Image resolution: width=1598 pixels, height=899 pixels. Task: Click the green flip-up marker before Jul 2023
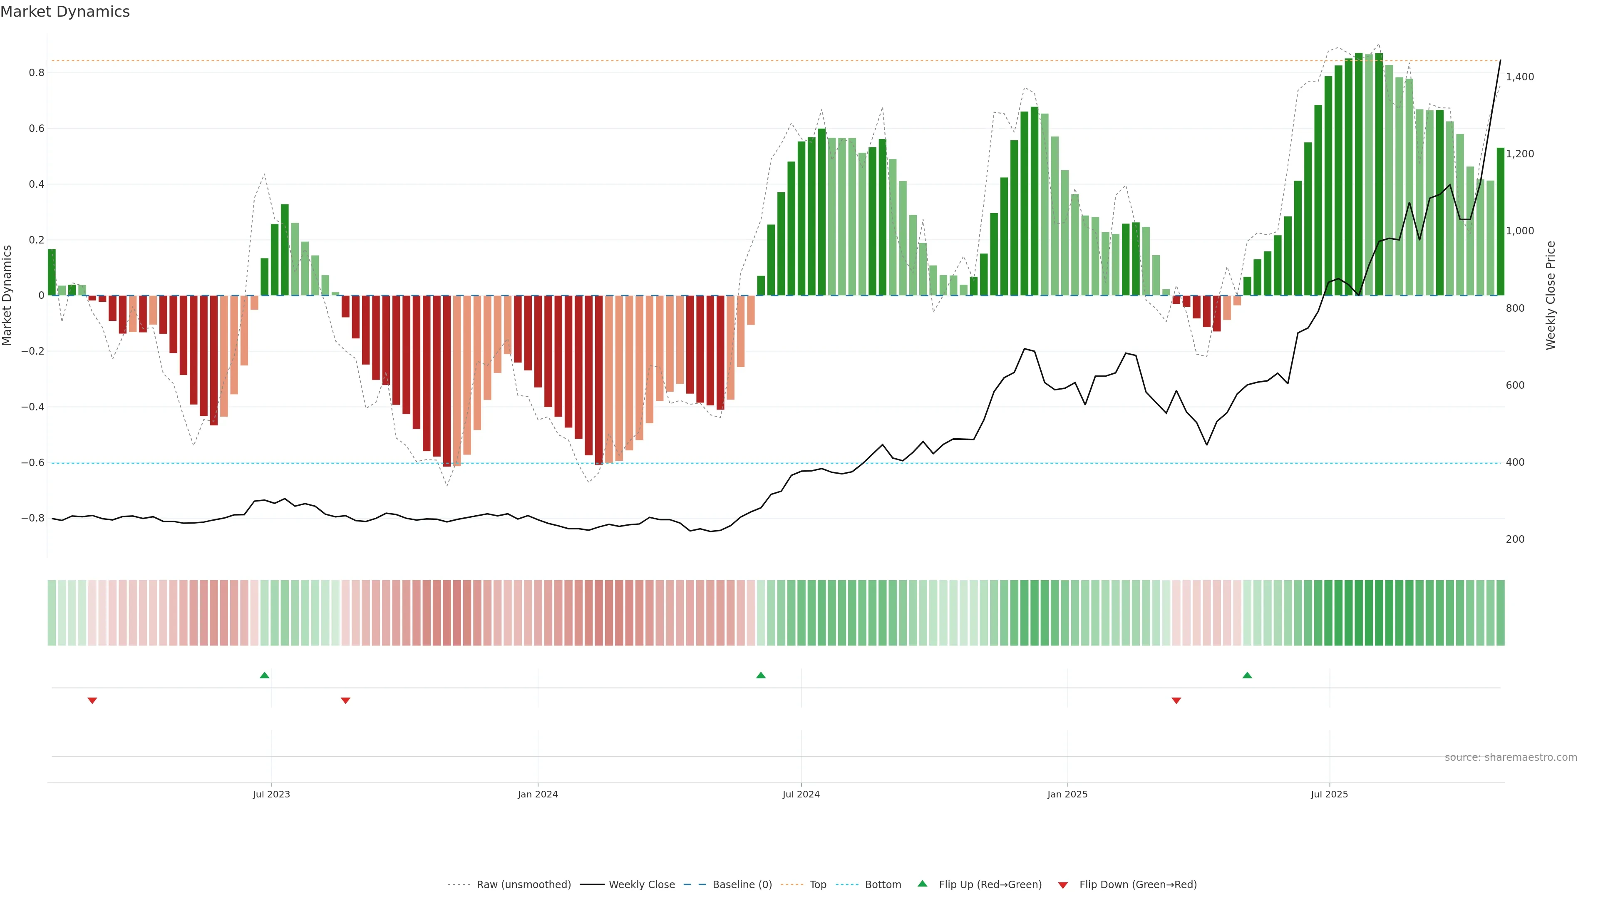264,675
